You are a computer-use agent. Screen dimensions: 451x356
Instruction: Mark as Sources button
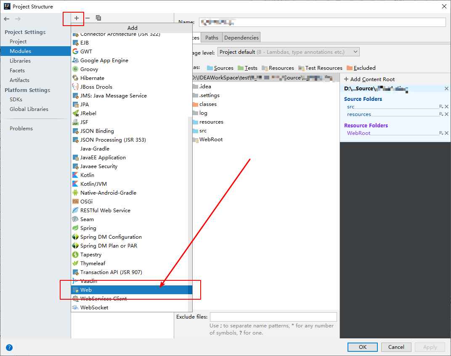point(220,68)
